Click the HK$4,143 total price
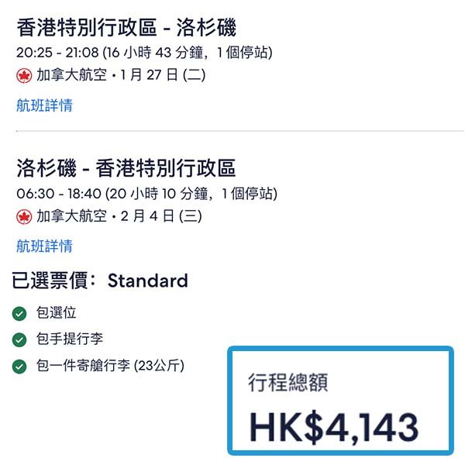The width and height of the screenshot is (465, 465). (334, 427)
